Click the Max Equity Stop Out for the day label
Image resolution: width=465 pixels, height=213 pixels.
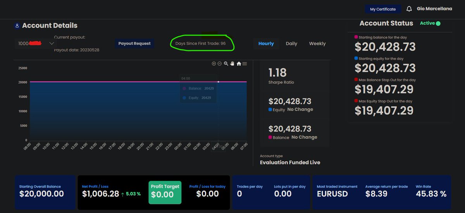click(x=386, y=101)
